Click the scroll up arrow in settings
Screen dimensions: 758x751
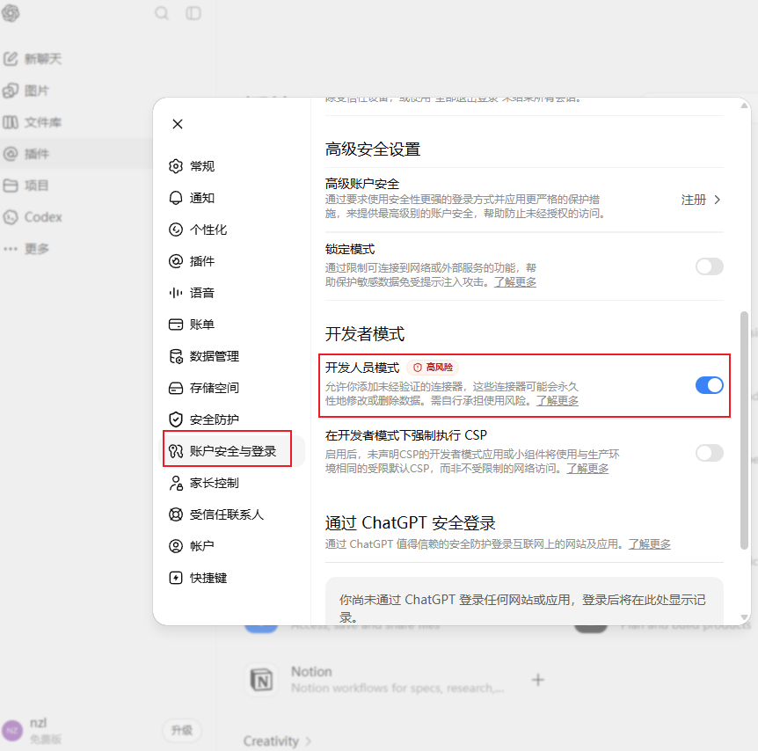click(745, 106)
